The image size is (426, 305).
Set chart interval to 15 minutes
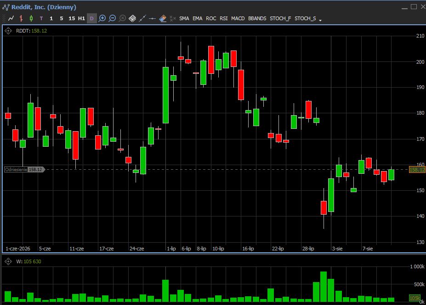[72, 18]
